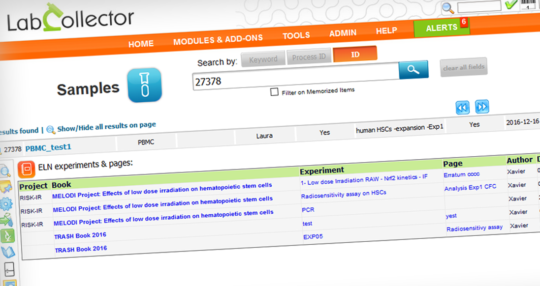540x286 pixels.
Task: Click the barcode icon in the top right corner
Action: tap(528, 4)
